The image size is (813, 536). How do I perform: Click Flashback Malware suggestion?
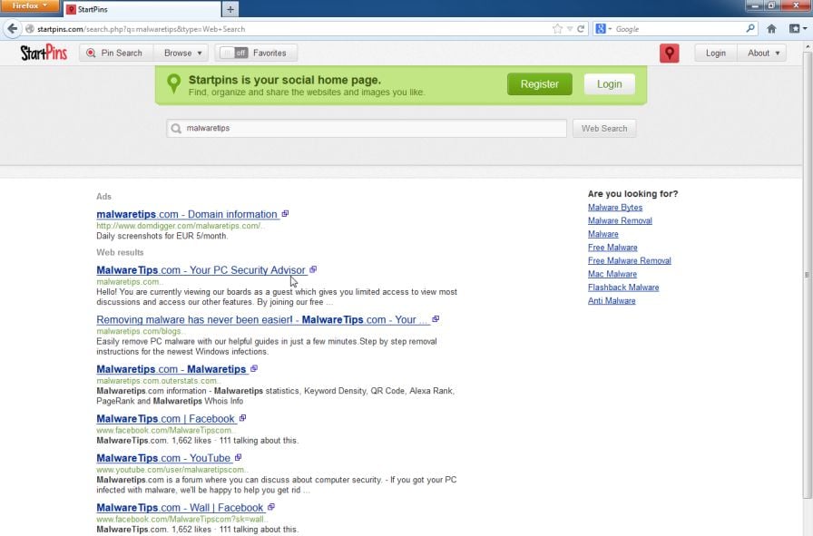[x=623, y=287]
